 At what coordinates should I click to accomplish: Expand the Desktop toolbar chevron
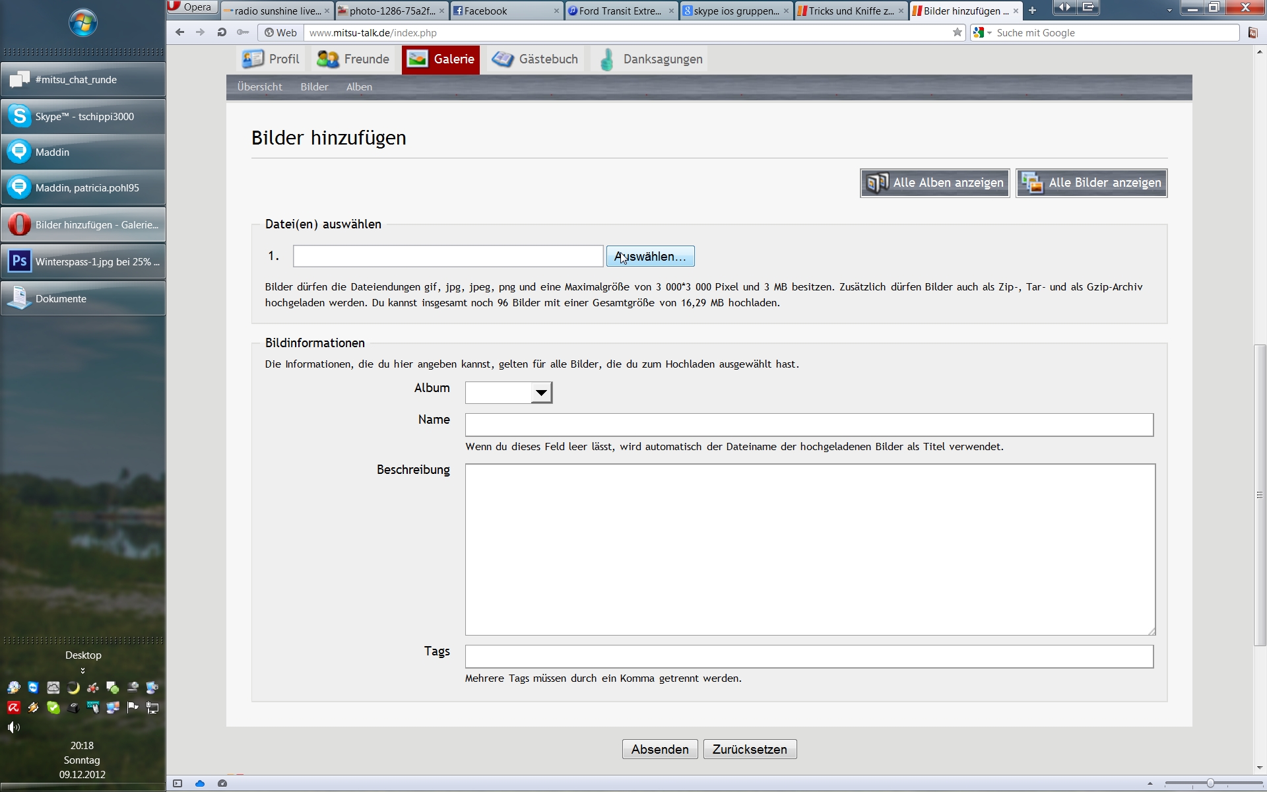click(82, 671)
